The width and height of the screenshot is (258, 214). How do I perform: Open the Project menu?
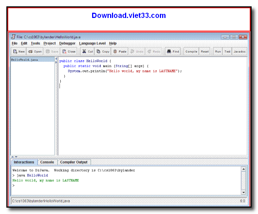click(x=49, y=43)
